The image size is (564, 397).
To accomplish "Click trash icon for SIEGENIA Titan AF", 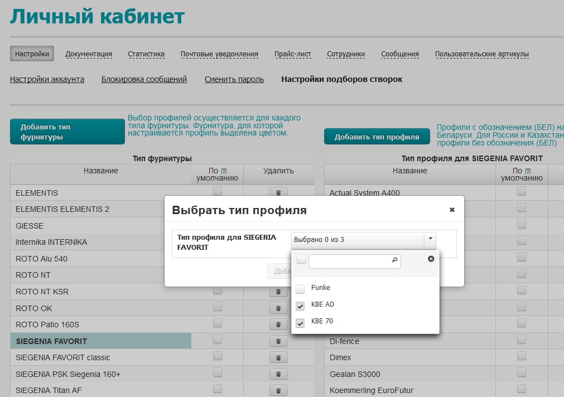I will [278, 390].
